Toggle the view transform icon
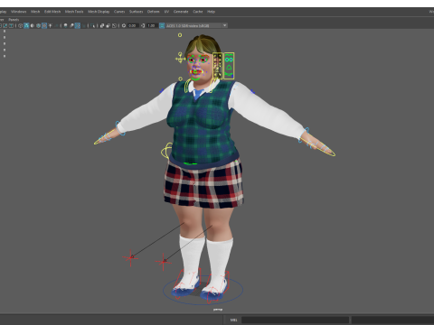The width and height of the screenshot is (434, 325). coord(162,25)
